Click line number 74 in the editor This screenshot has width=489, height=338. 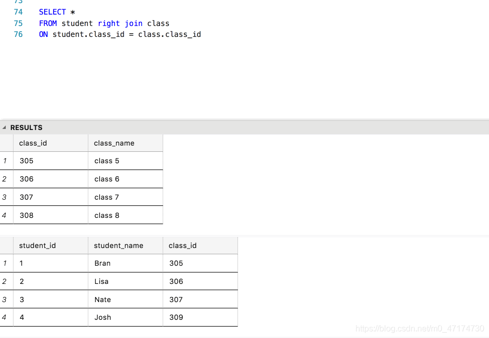point(18,12)
